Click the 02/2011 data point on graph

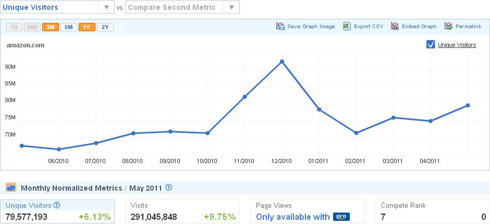[356, 133]
